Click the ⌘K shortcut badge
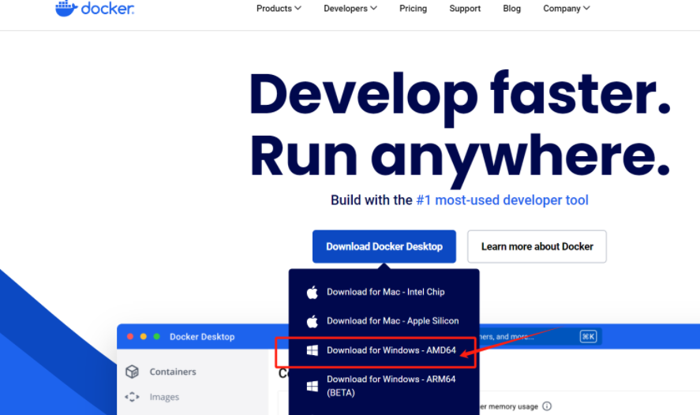The height and width of the screenshot is (415, 700). click(589, 336)
